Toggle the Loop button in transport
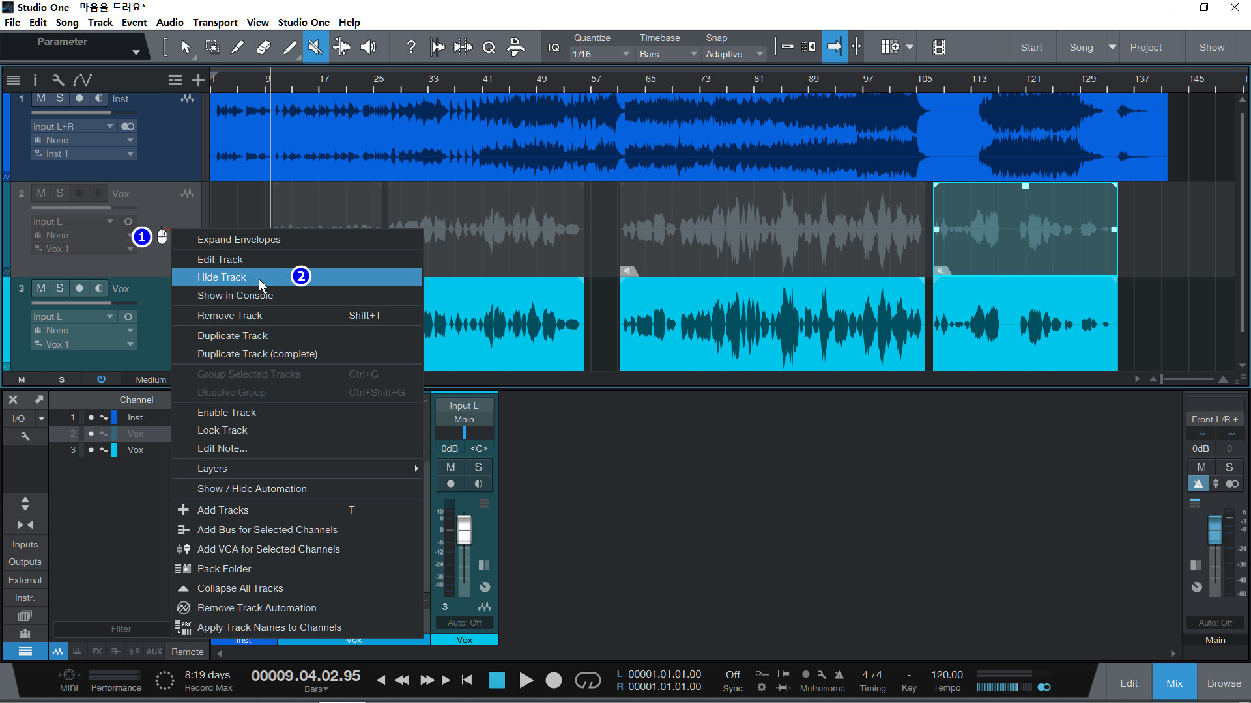The height and width of the screenshot is (703, 1251). pyautogui.click(x=587, y=680)
